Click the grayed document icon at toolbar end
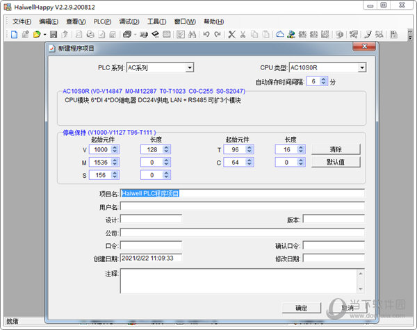This screenshot has height=330, width=417. 393,35
